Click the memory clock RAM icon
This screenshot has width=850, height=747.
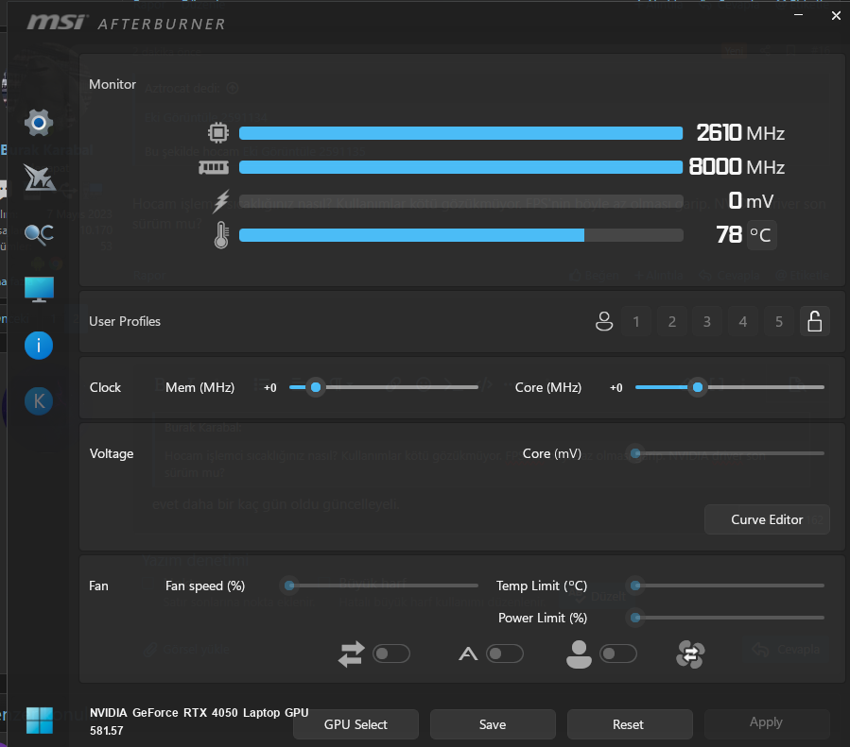click(214, 167)
